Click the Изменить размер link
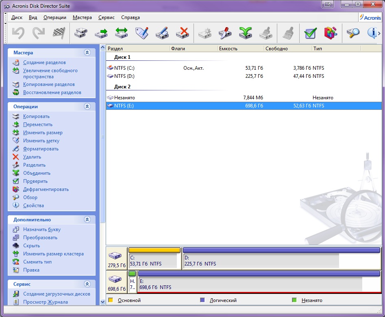The image size is (385, 317). pos(43,133)
